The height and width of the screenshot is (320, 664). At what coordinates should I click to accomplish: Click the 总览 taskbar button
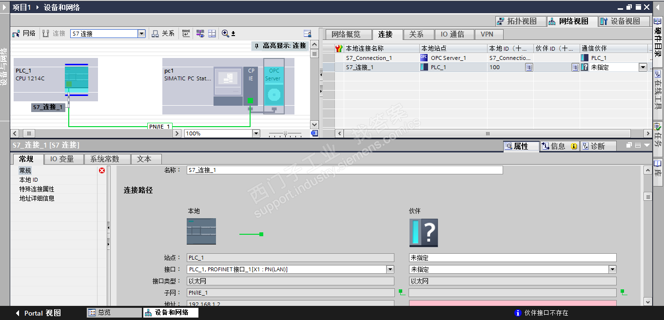point(115,313)
